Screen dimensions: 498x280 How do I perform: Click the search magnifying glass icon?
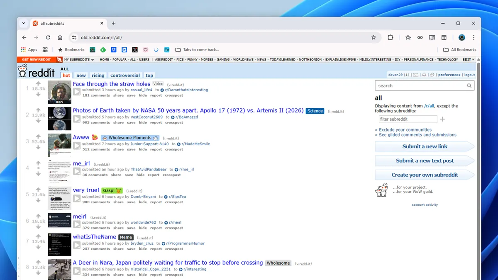(x=469, y=85)
